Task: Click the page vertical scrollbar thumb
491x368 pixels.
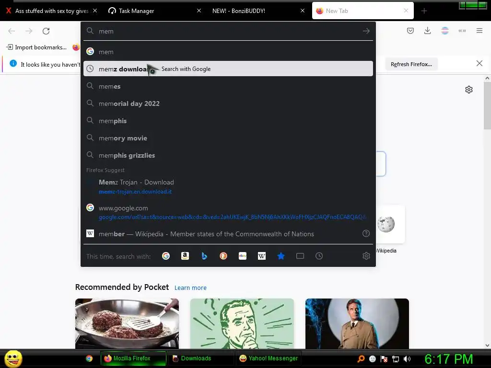Action: (487, 106)
